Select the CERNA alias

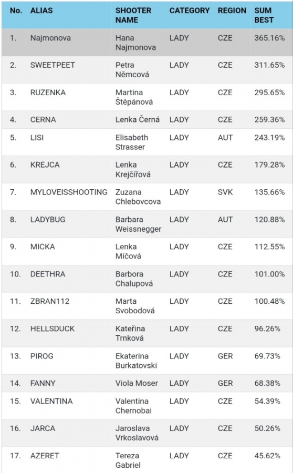click(43, 120)
